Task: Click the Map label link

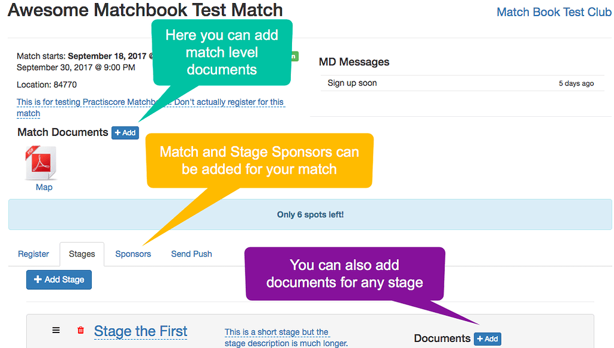Action: coord(43,187)
